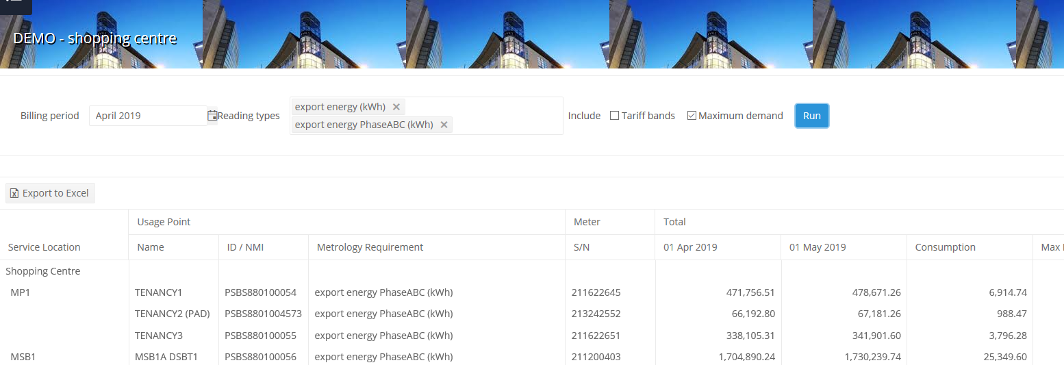The width and height of the screenshot is (1064, 365).
Task: Select the TENANCY2 (PAD) row
Action: point(172,314)
